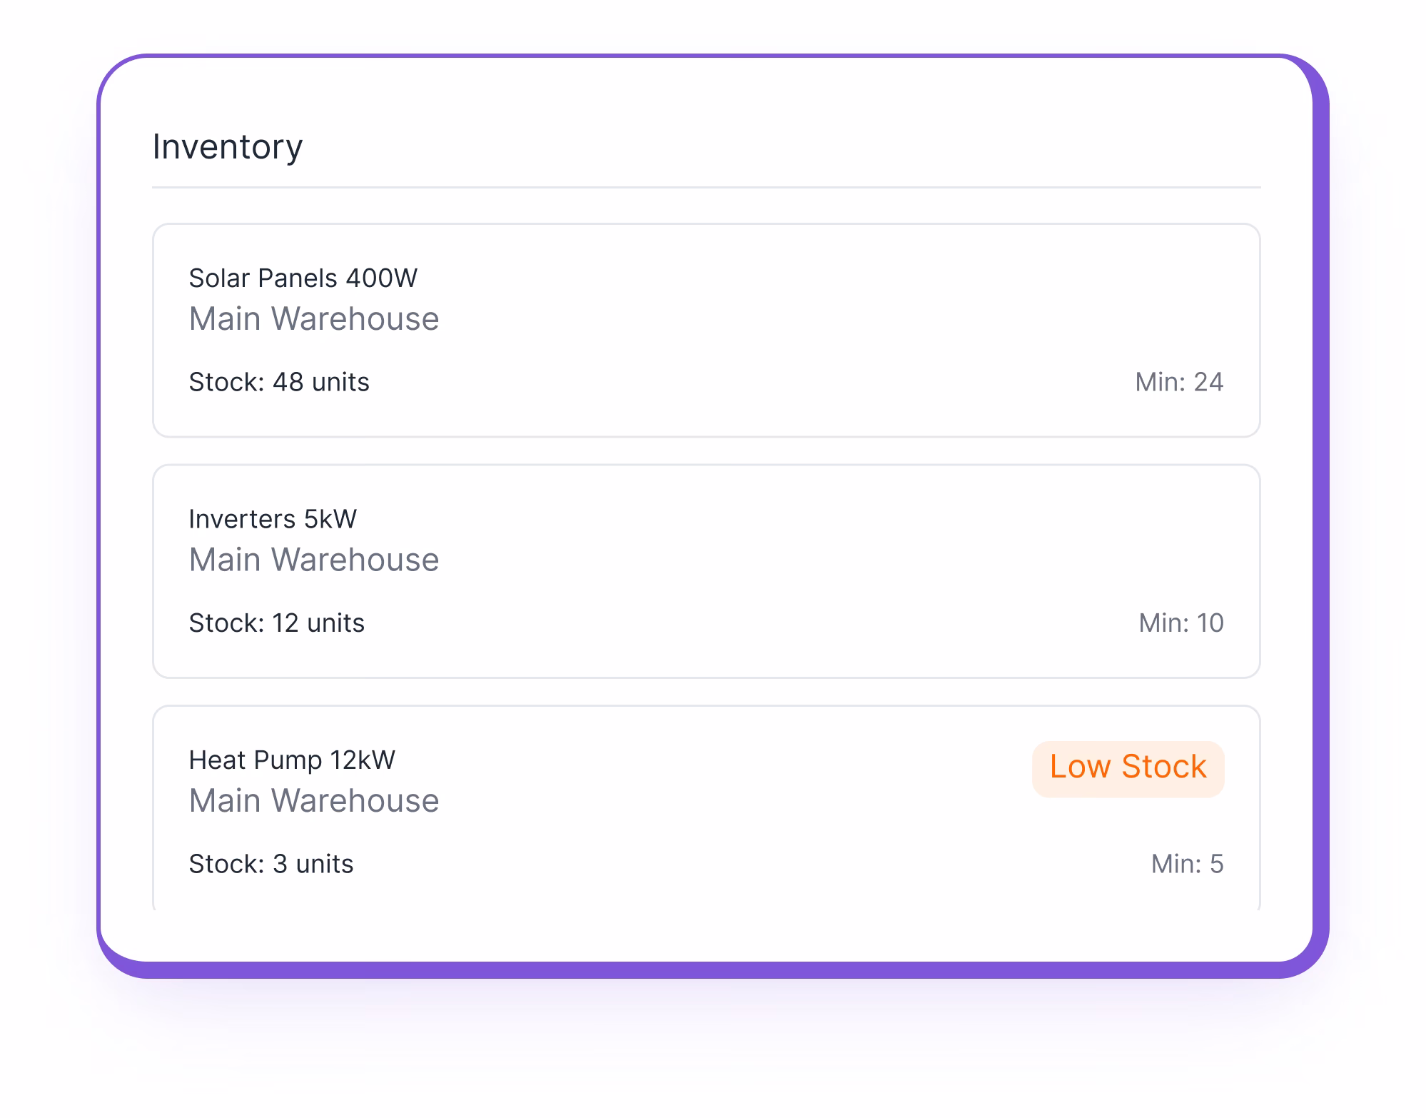Click the Min: 5 threshold value
Screen dimensions: 1426x1118
(x=1188, y=863)
